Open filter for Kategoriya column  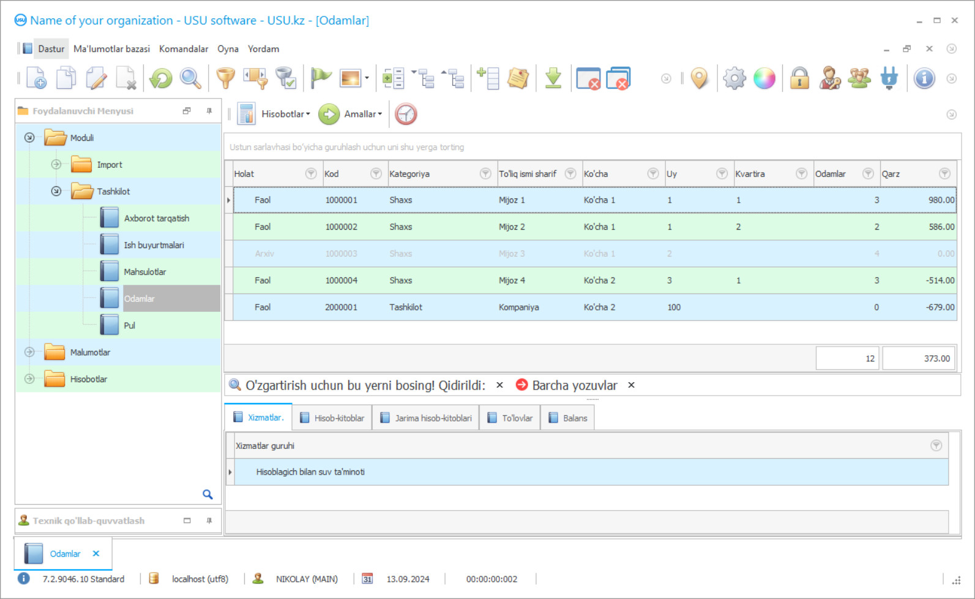(x=485, y=174)
